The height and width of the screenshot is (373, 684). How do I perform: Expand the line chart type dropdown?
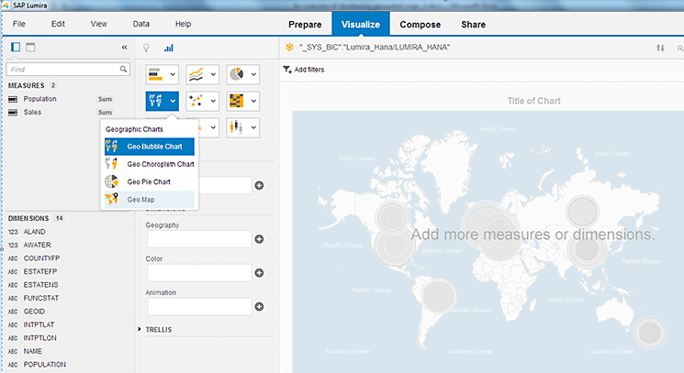coord(213,74)
